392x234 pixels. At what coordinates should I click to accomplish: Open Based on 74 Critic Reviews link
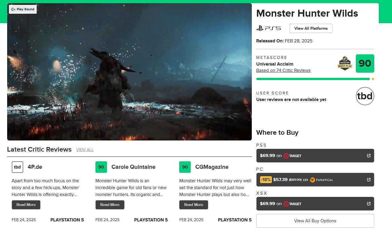click(x=283, y=70)
